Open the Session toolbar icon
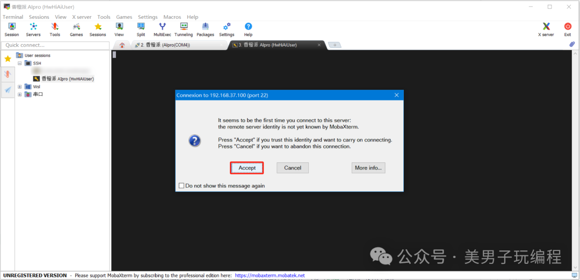Image resolution: width=580 pixels, height=280 pixels. 12,29
